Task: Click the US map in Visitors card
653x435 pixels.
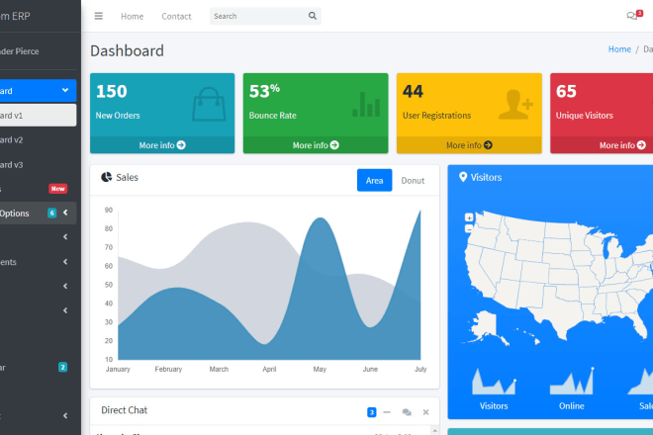Action: (x=558, y=279)
